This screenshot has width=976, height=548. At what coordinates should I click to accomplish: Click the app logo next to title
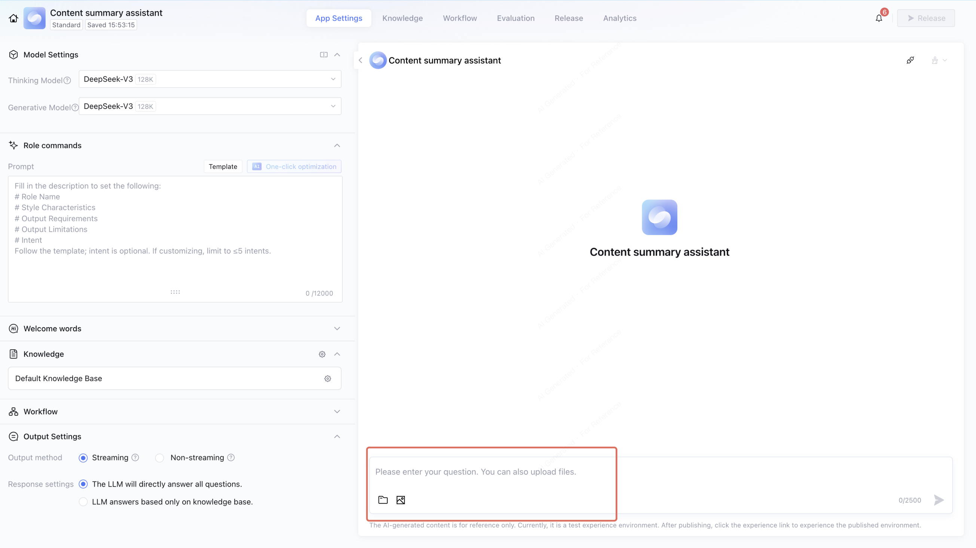(34, 18)
